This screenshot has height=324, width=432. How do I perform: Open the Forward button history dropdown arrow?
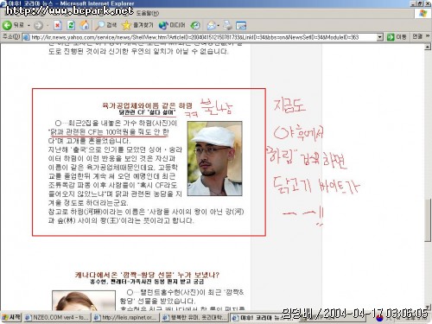48,26
